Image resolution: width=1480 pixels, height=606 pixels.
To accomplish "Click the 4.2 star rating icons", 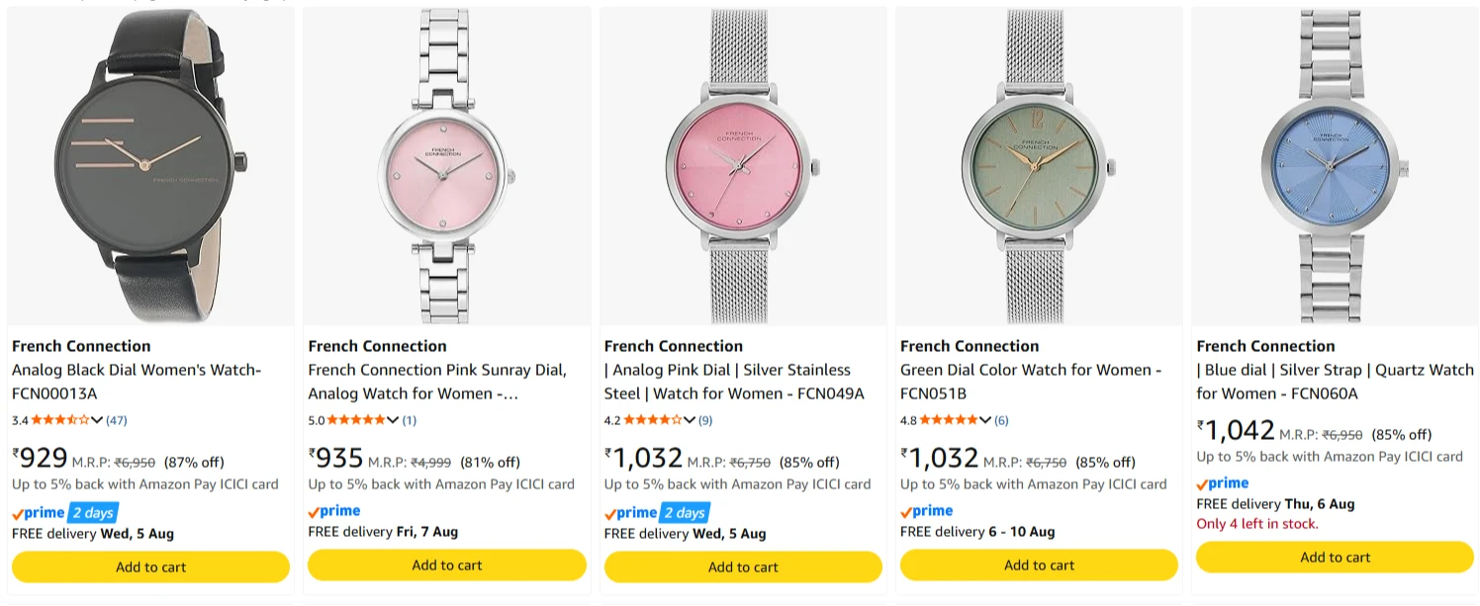I will click(x=653, y=420).
